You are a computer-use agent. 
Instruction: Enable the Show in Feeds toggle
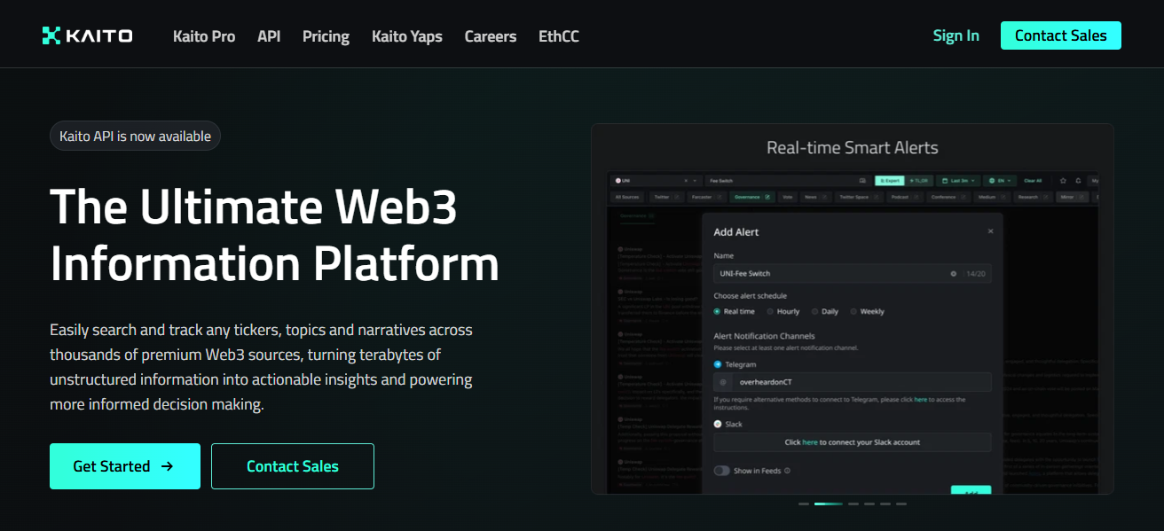721,471
